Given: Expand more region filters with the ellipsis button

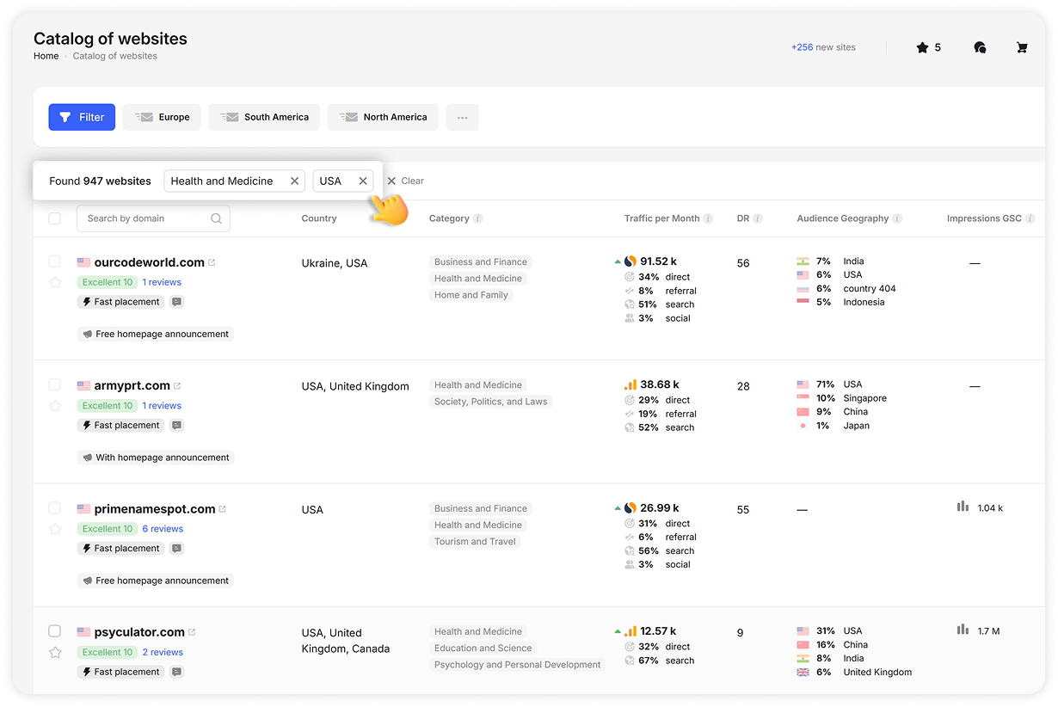Looking at the screenshot, I should (462, 117).
